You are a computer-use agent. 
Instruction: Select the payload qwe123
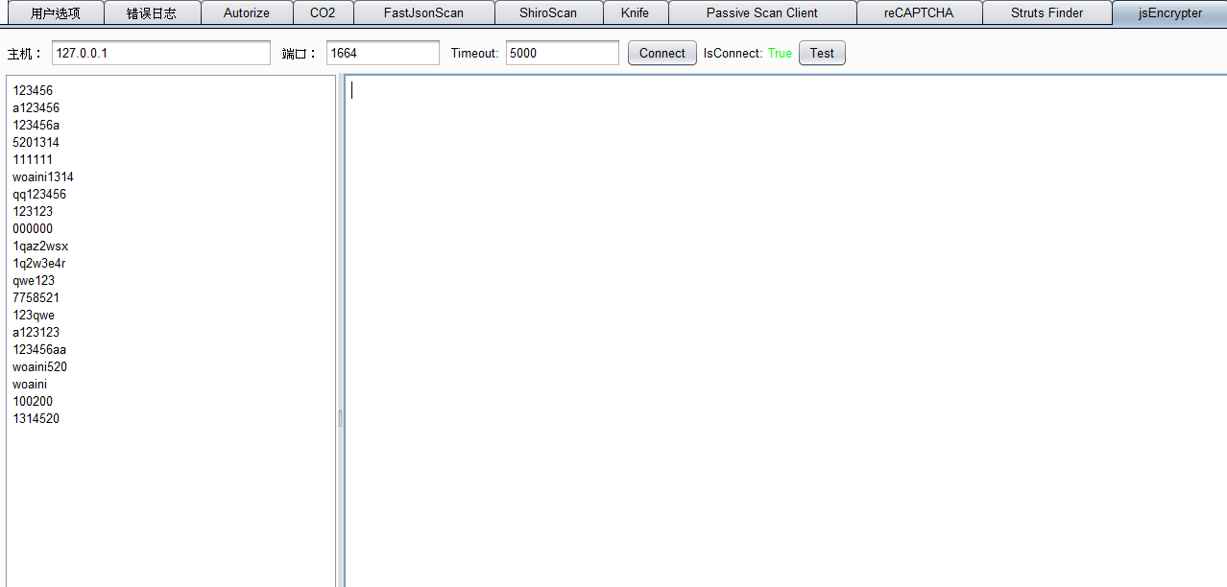point(34,281)
